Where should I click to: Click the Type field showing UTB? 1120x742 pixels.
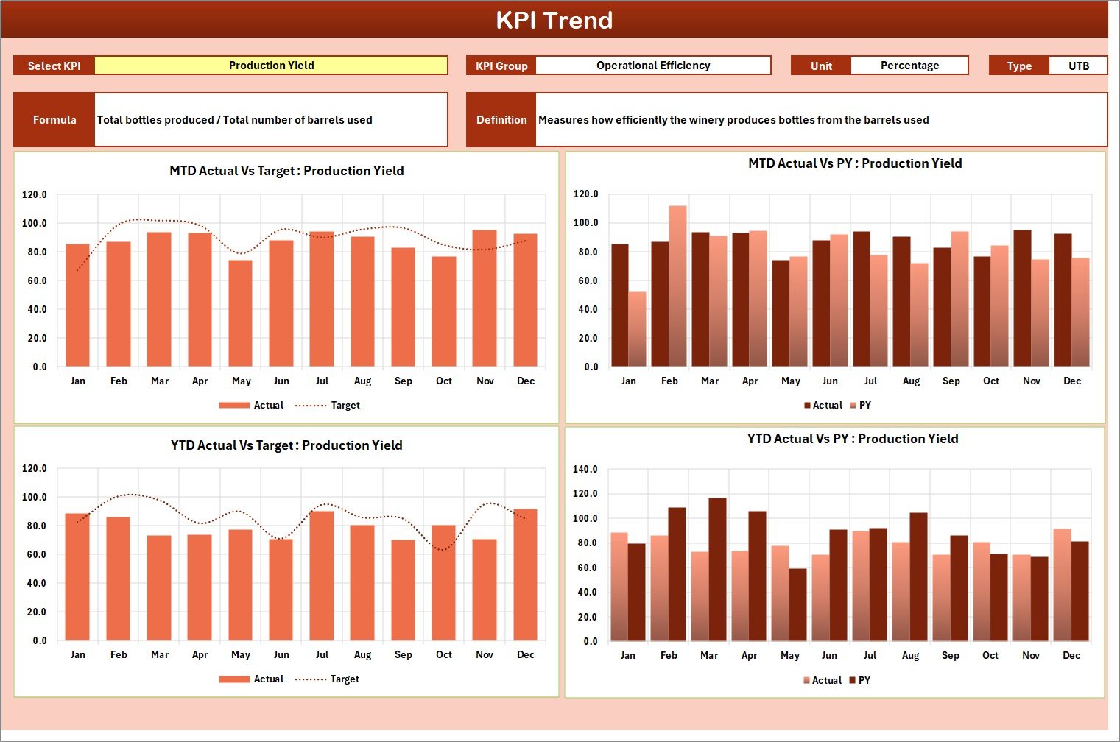point(1079,65)
